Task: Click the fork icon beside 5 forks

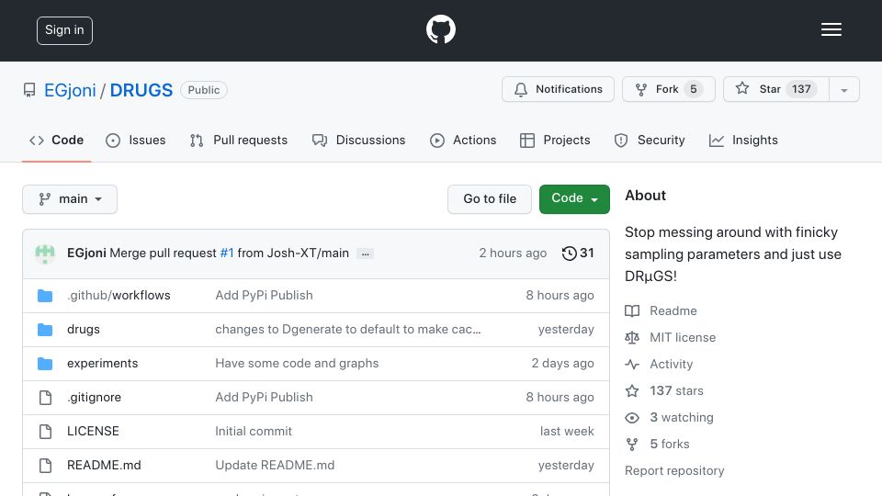Action: pyautogui.click(x=632, y=445)
